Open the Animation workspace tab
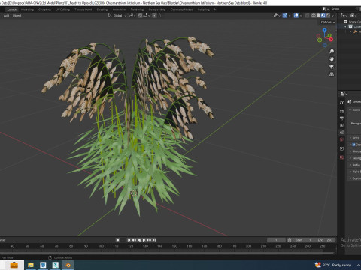 tap(119, 10)
